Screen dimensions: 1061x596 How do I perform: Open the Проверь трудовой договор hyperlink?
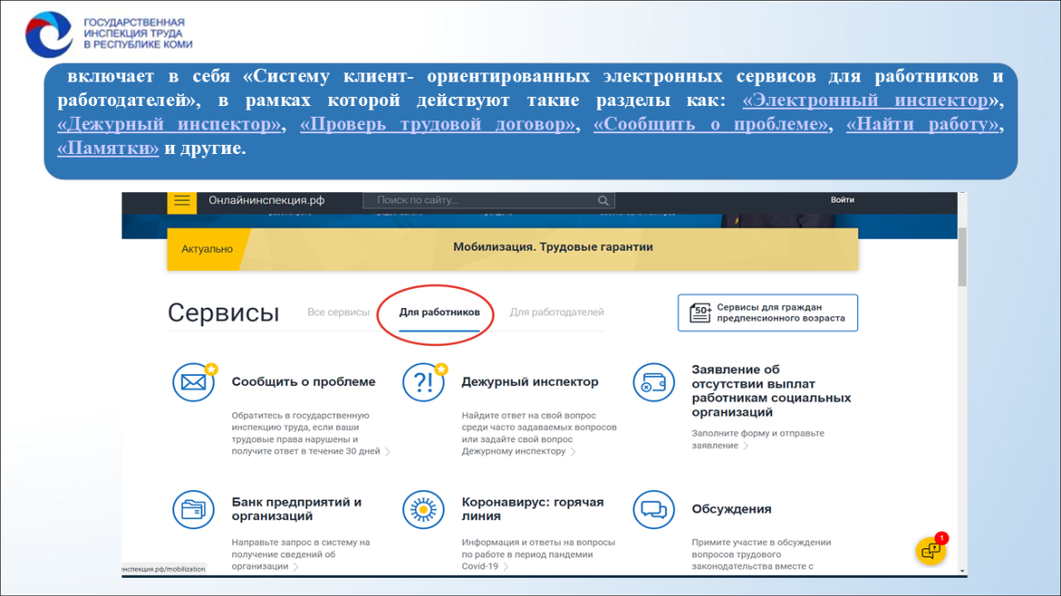(x=438, y=124)
